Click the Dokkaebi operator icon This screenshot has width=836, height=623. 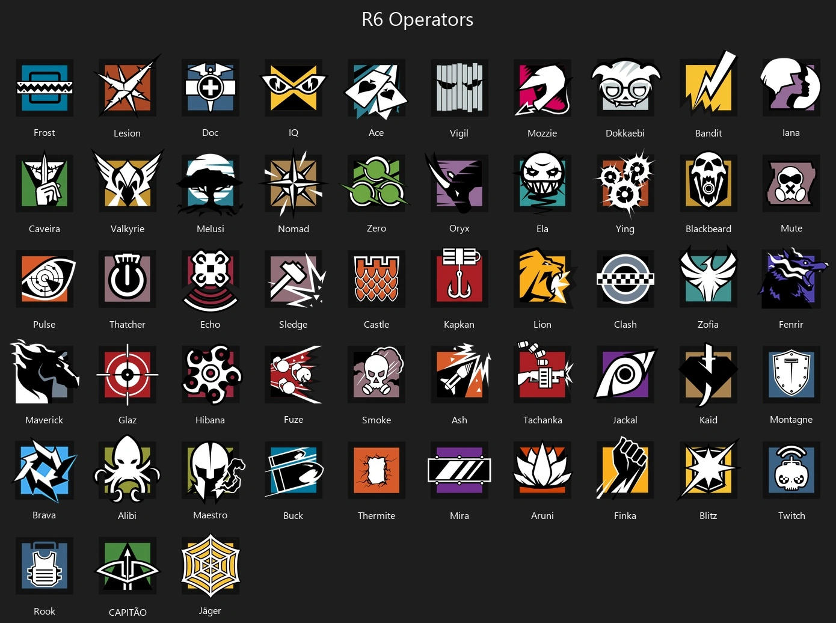pos(625,88)
